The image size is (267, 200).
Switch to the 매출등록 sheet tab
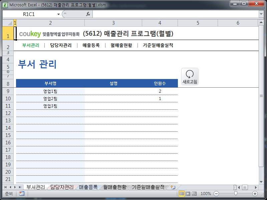pos(88,187)
